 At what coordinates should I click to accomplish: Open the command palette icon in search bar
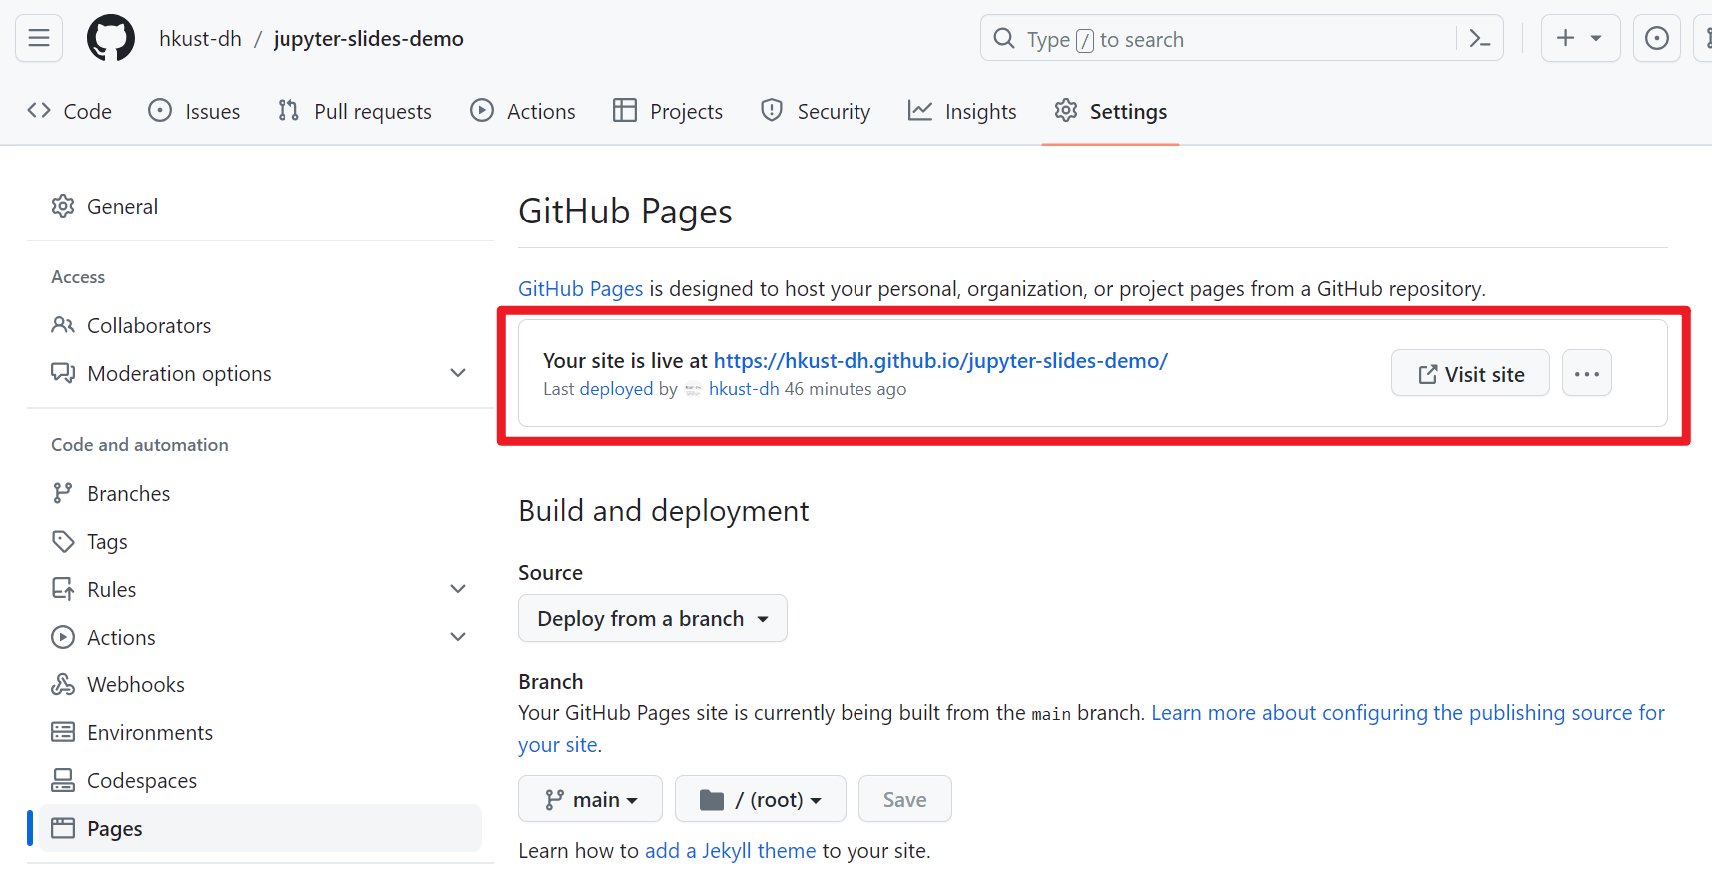click(x=1480, y=39)
